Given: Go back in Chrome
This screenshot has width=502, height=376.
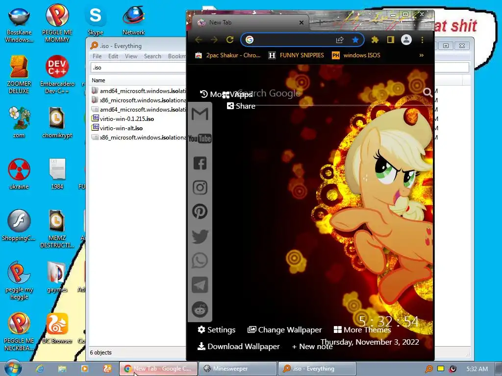Looking at the screenshot, I should (199, 40).
